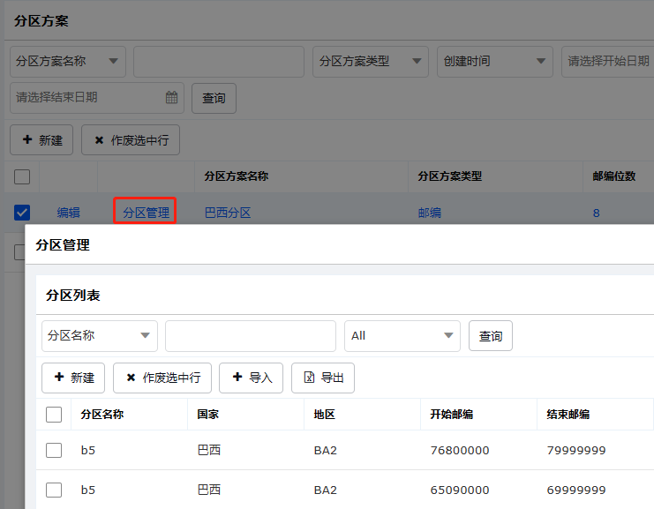Click the export file icon in partition list
This screenshot has height=509, width=654.
click(309, 378)
